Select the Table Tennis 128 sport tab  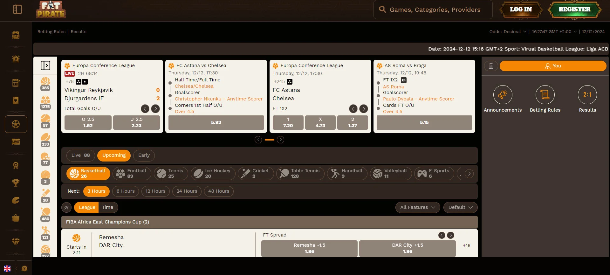pos(300,174)
